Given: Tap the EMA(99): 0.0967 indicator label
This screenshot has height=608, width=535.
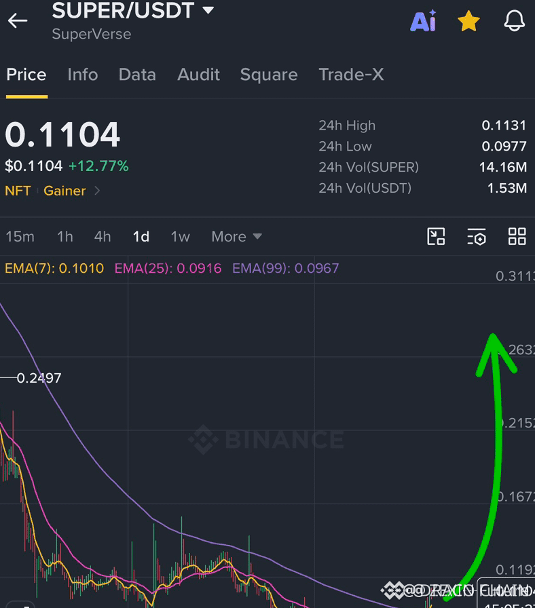Looking at the screenshot, I should coord(286,268).
